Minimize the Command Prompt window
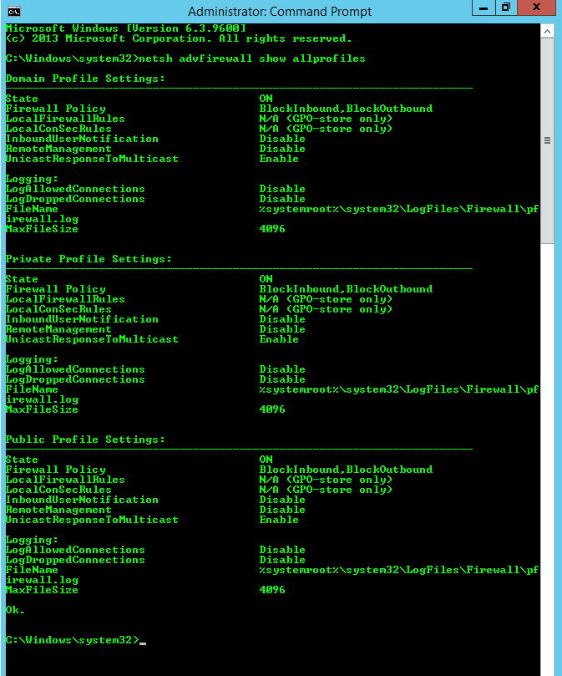The height and width of the screenshot is (676, 562). click(x=484, y=8)
